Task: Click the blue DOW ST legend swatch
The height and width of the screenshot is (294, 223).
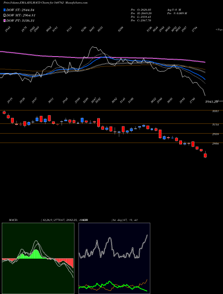Action: tap(5, 10)
